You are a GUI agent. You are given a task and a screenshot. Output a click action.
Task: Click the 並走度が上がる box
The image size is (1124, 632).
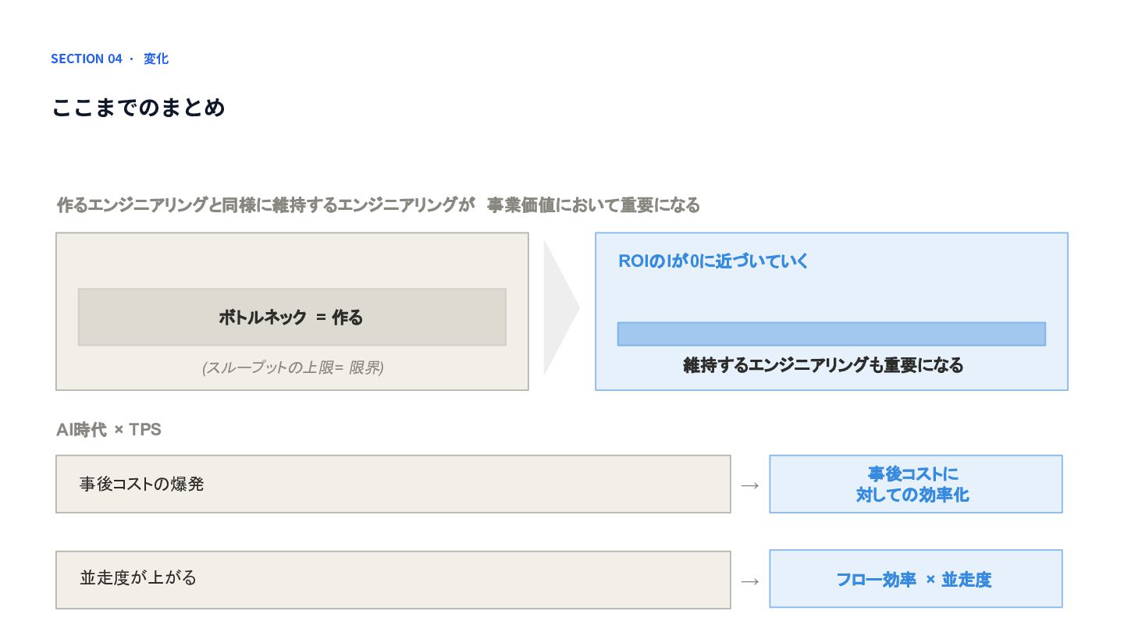393,580
